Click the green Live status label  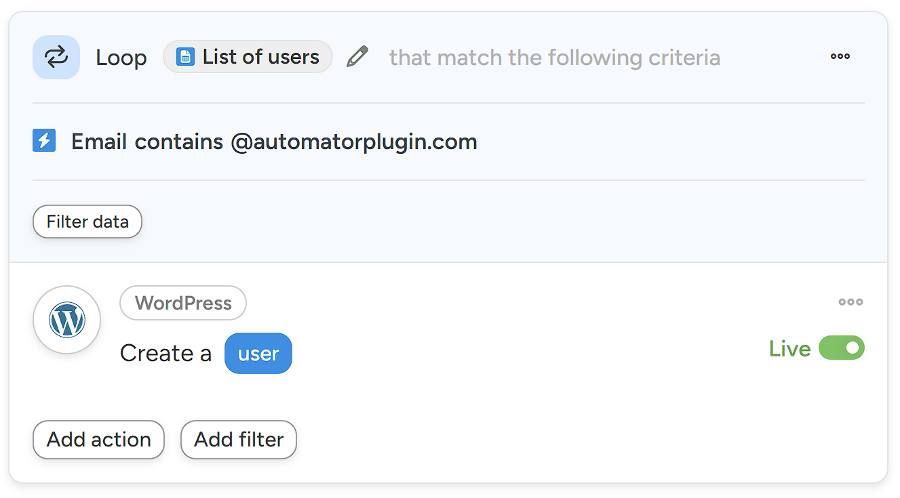pyautogui.click(x=789, y=349)
